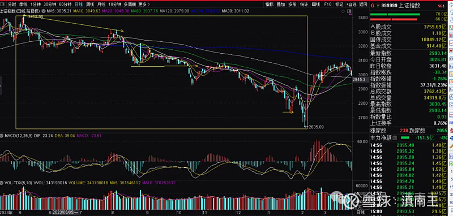Click the diamond marker icon above the chart

click(x=343, y=11)
